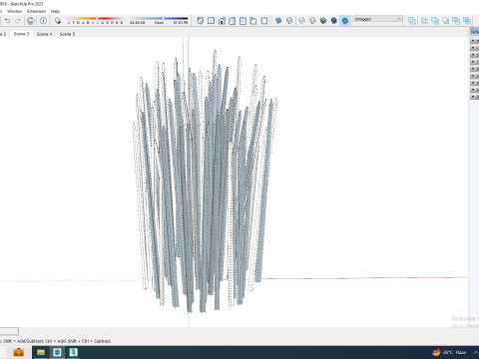Open the Print icon in toolbar
The image size is (479, 359).
pyautogui.click(x=31, y=21)
